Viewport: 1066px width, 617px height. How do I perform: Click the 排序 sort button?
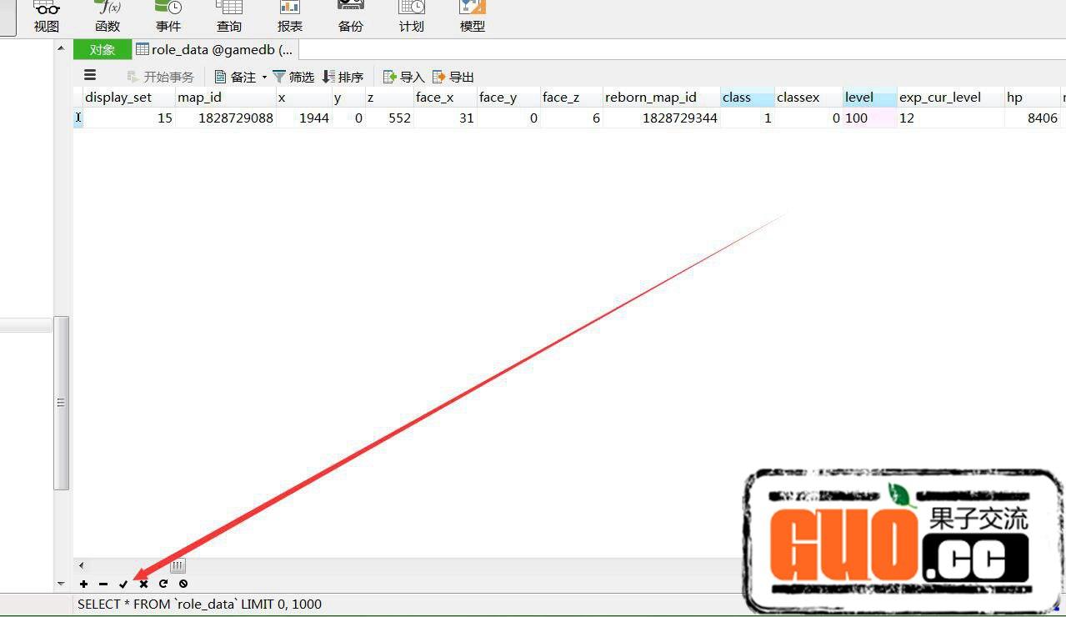[x=343, y=77]
